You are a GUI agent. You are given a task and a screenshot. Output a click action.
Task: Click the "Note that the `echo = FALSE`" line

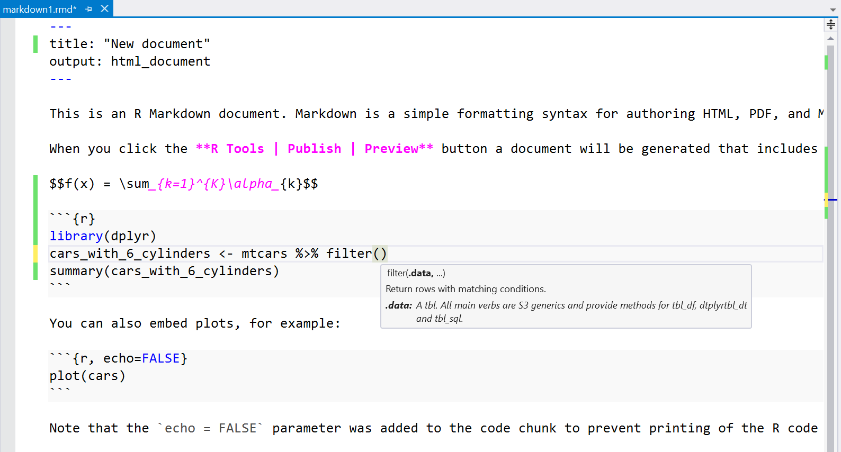tap(434, 428)
